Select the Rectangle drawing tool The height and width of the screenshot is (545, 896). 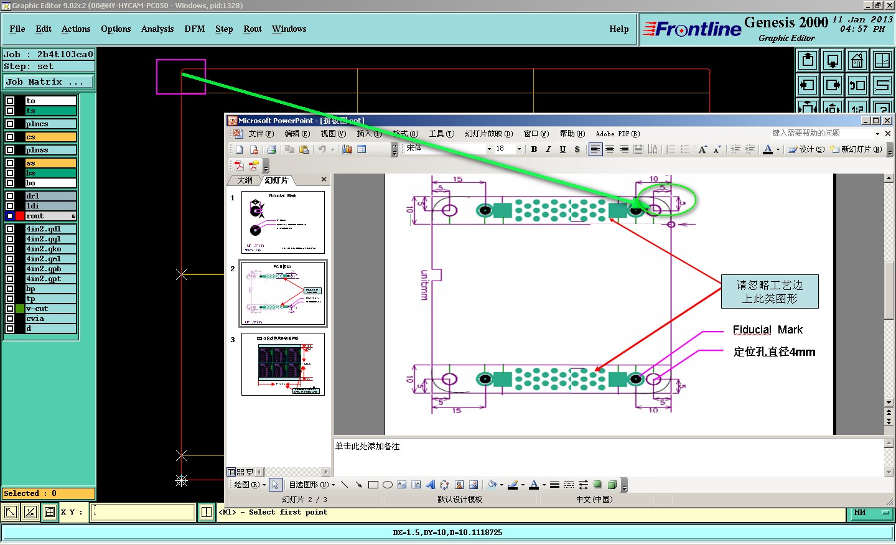click(373, 485)
